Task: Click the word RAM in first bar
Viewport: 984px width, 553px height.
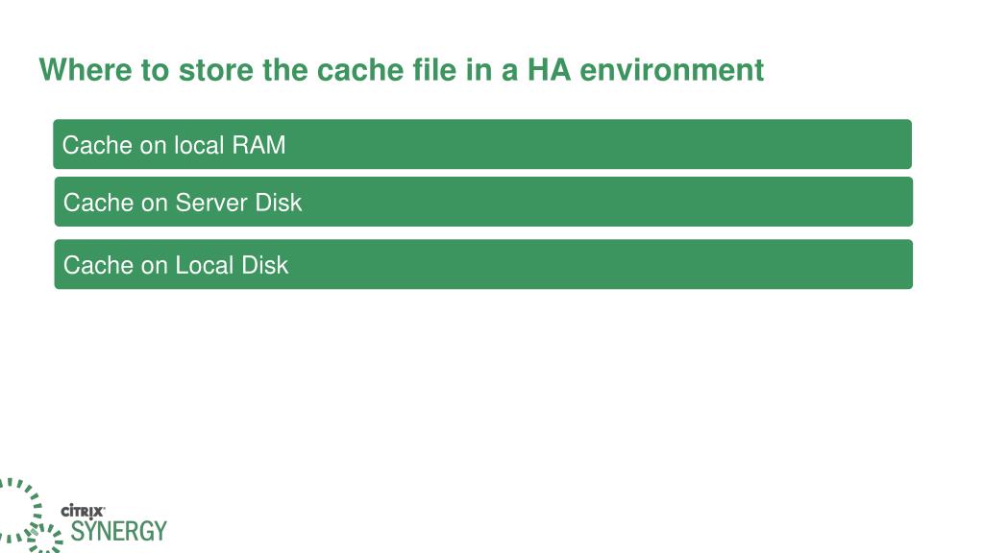Action: point(258,146)
